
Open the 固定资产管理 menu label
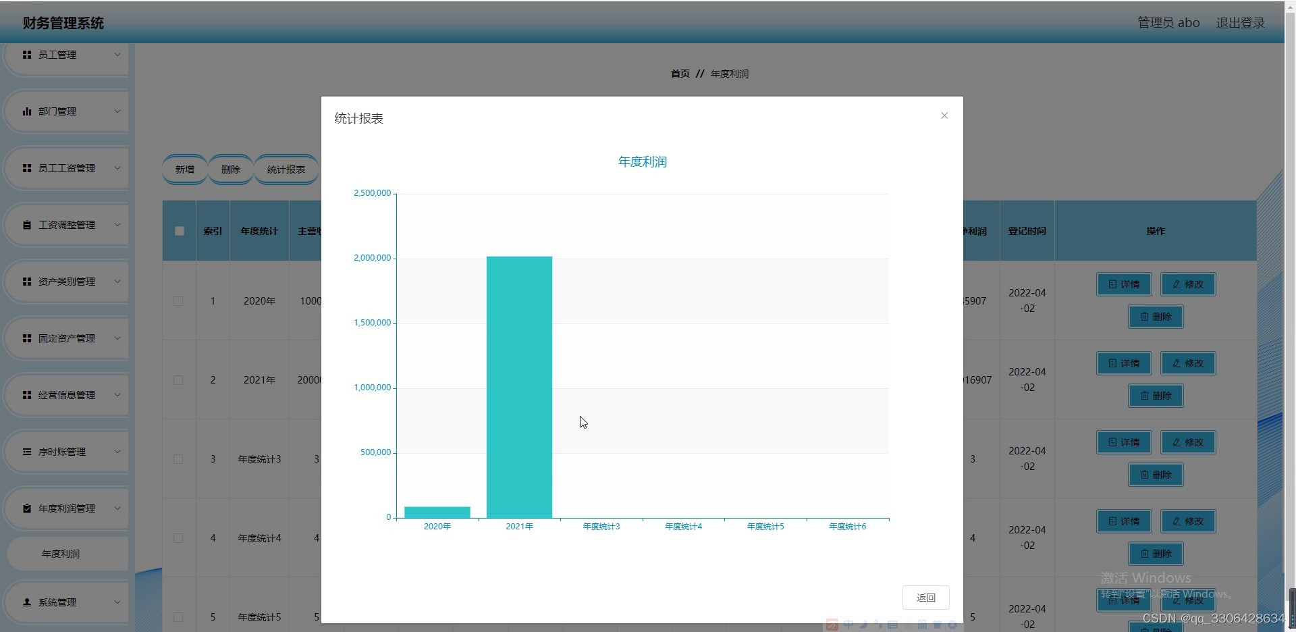pos(67,338)
